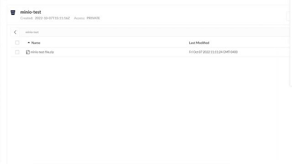Sort by Last Modified column
This screenshot has height=164, width=292.
199,43
